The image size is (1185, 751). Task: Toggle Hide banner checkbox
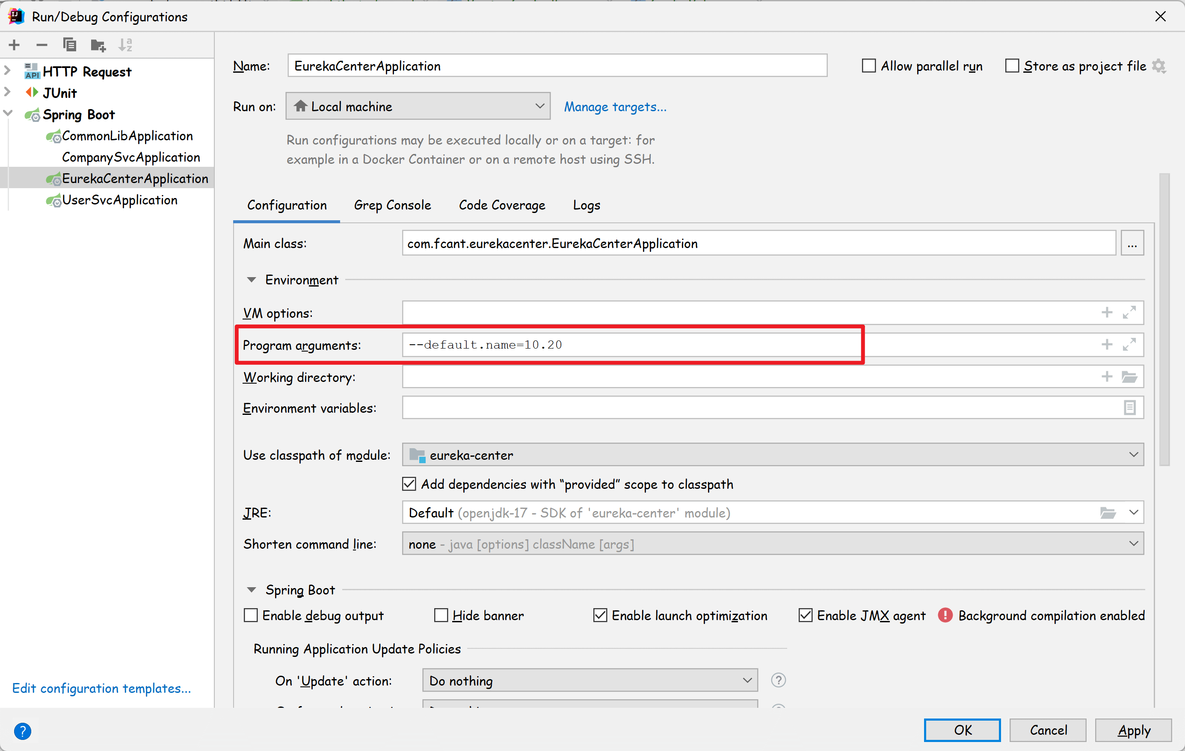click(x=441, y=615)
